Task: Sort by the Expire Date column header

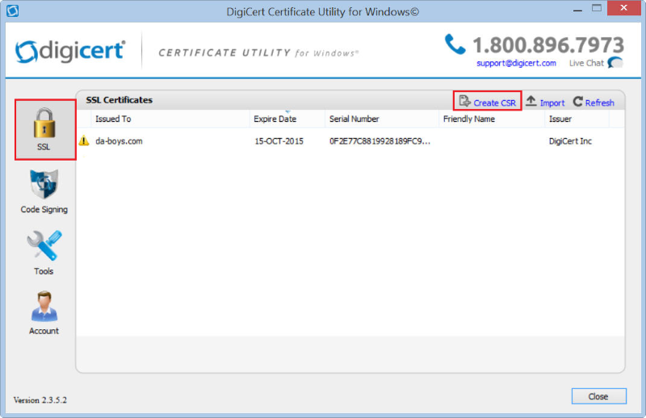Action: click(287, 119)
